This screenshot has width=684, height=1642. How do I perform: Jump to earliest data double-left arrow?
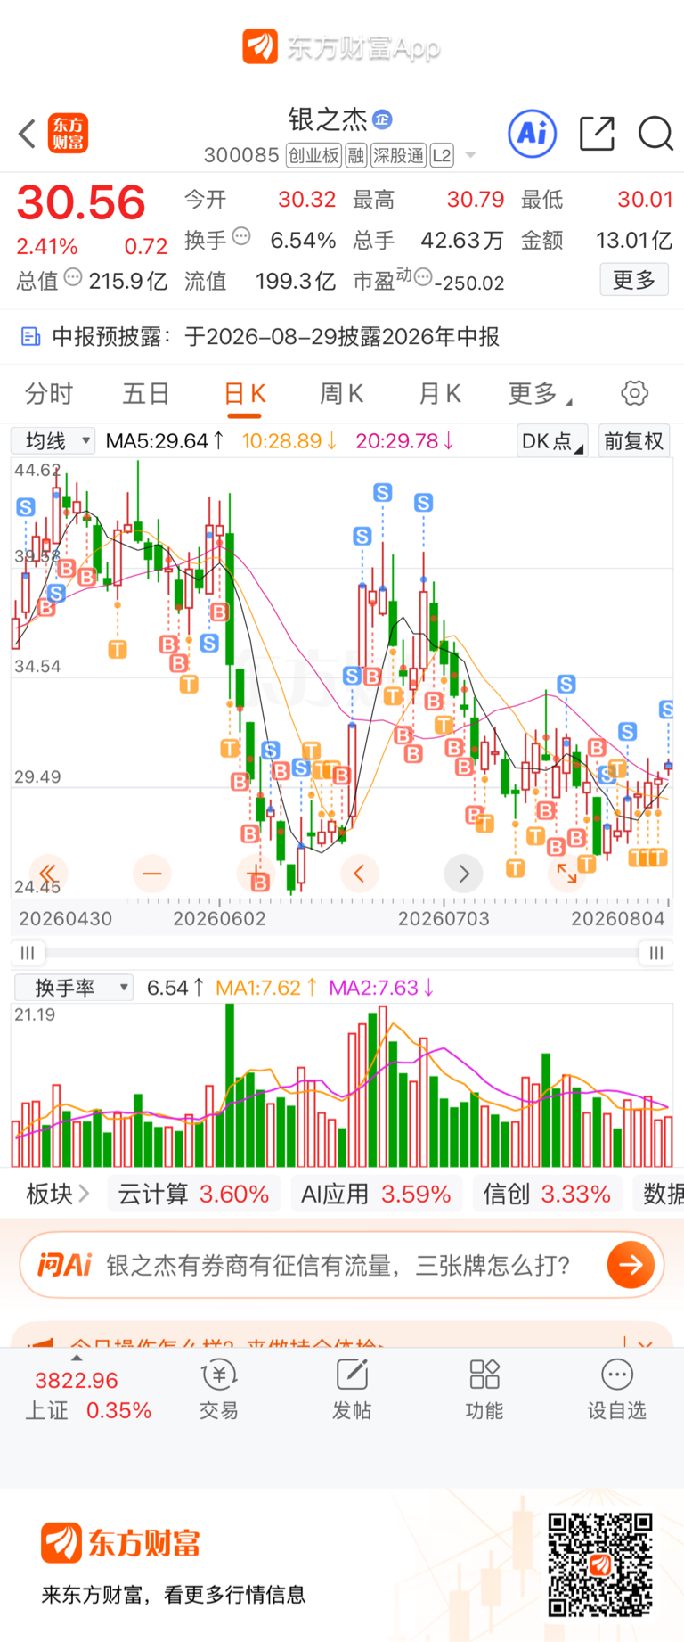(48, 874)
